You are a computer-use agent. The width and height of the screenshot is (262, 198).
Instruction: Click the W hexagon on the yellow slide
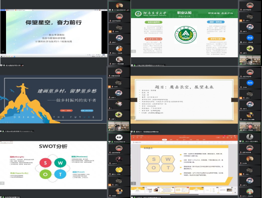pos(168,159)
